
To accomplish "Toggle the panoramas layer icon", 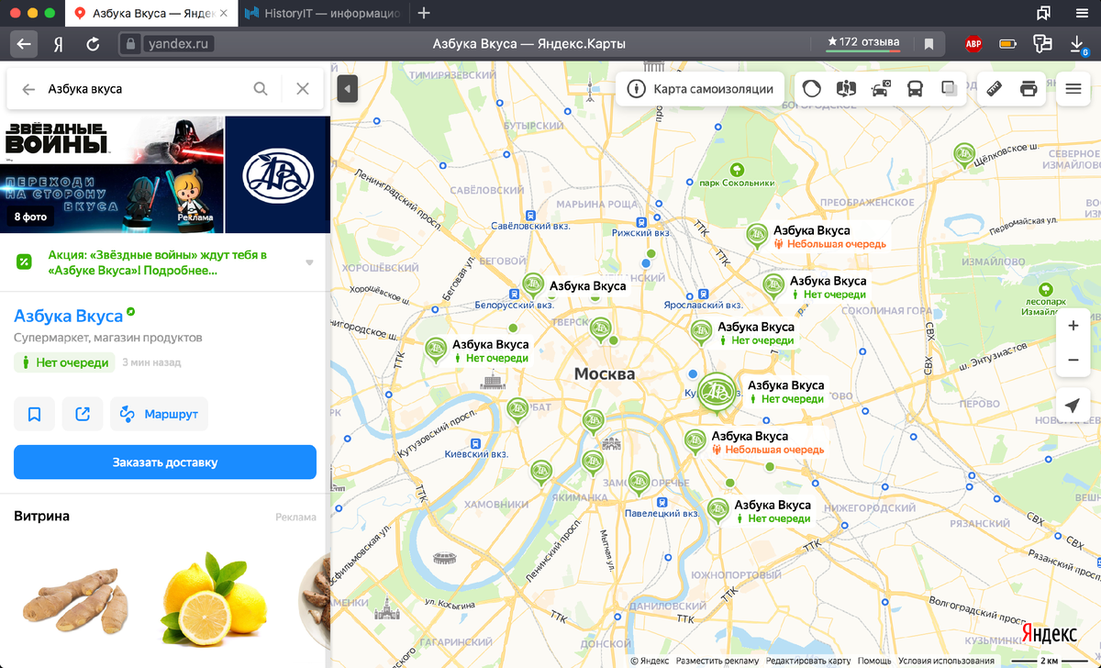I will click(x=812, y=89).
